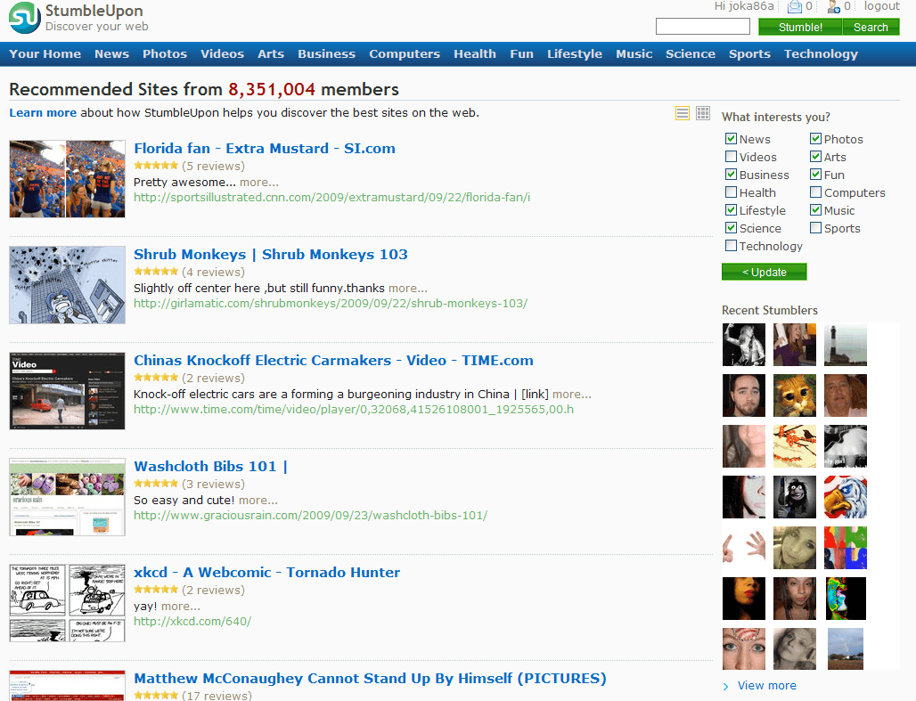Uncheck the Lifestyle interest checkbox

click(731, 210)
